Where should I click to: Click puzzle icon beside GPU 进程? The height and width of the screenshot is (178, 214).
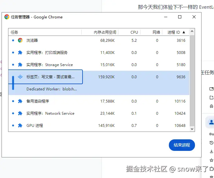[x=20, y=125]
